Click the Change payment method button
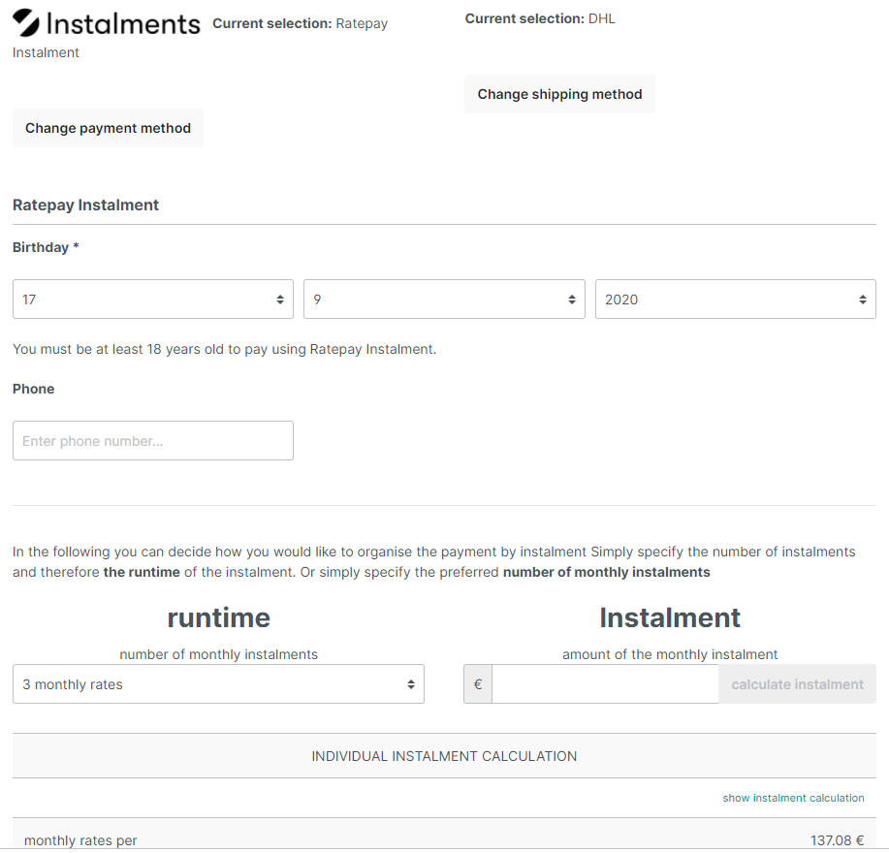889x853 pixels. 108,128
